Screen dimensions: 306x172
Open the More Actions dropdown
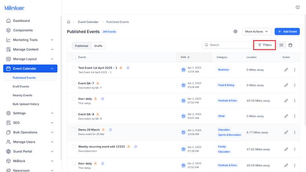[x=257, y=31]
